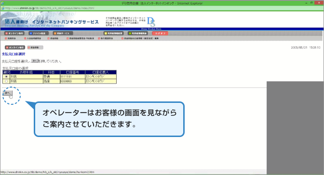This screenshot has height=175, width=324.
Task: Select radio button for account 9999999
Action: 6,81
